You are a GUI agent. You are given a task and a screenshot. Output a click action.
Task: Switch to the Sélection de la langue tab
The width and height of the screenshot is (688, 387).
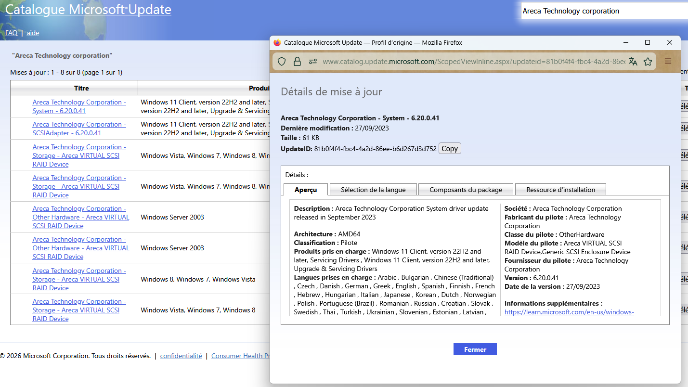tap(373, 190)
